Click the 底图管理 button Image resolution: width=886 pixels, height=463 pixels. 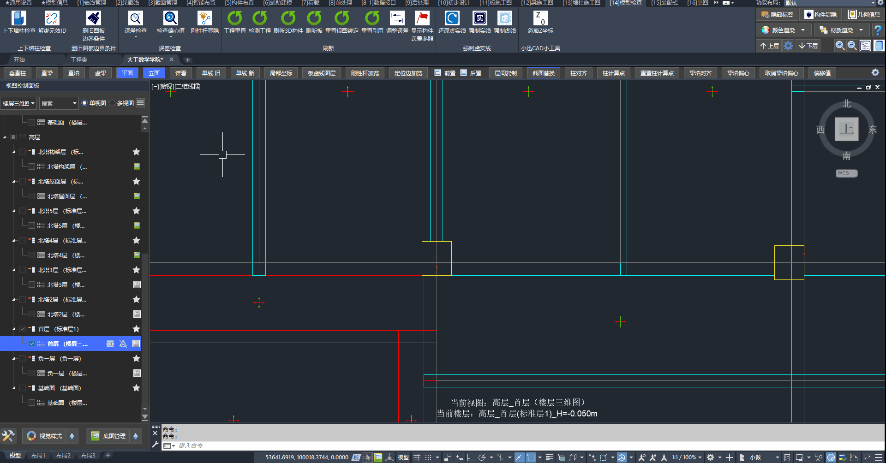pyautogui.click(x=108, y=436)
